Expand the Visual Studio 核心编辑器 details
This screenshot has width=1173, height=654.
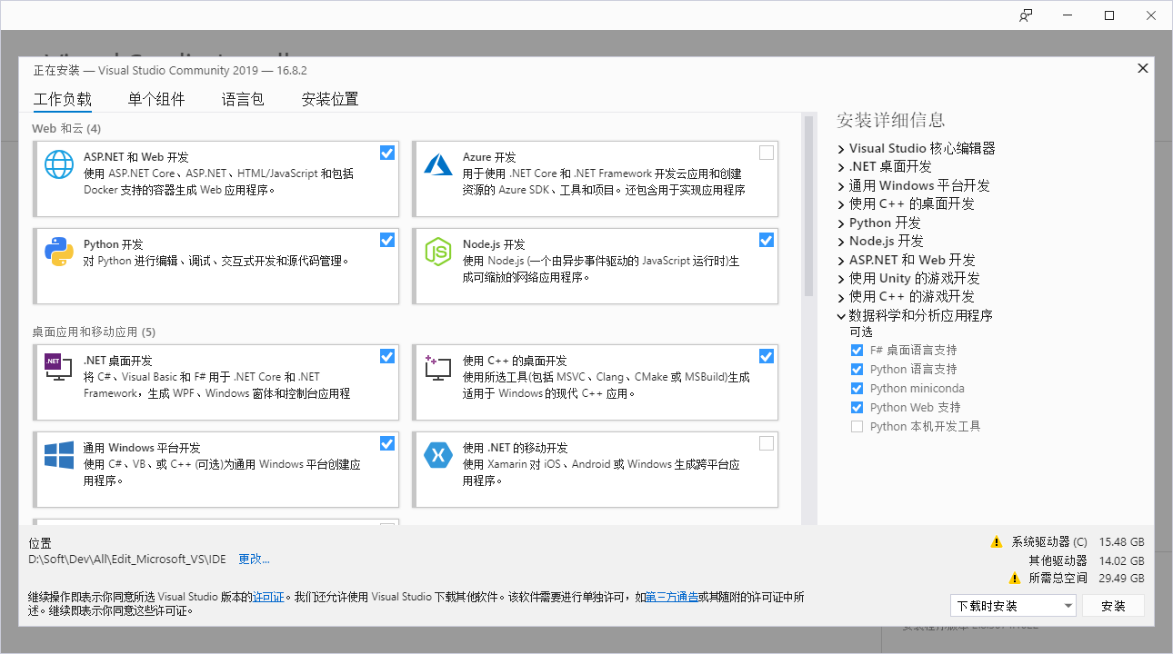(x=841, y=148)
